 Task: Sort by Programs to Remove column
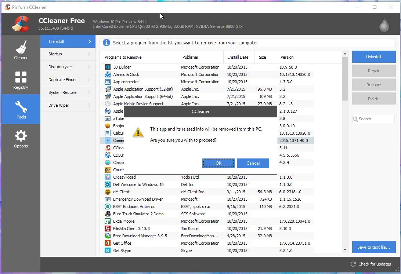pos(139,57)
